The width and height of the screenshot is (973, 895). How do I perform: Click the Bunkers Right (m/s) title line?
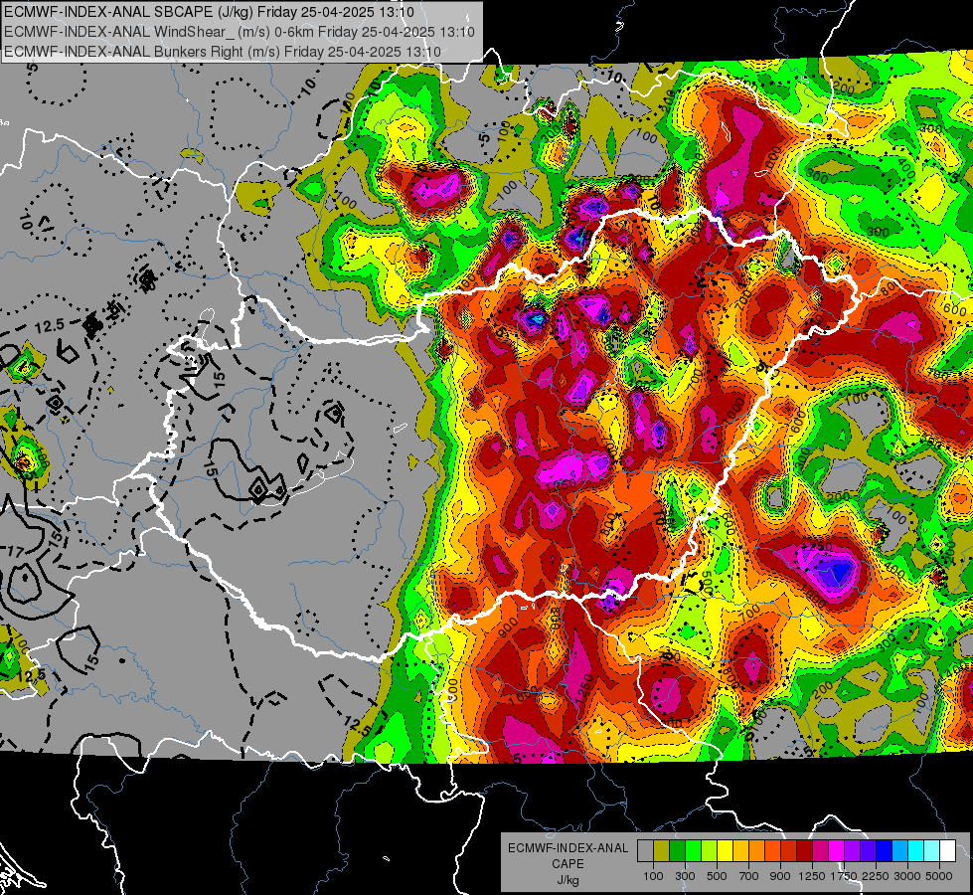coord(223,52)
